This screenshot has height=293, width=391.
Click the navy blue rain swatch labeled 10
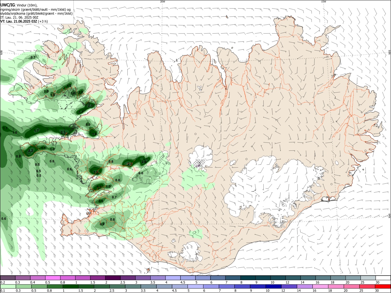[x=273, y=287]
